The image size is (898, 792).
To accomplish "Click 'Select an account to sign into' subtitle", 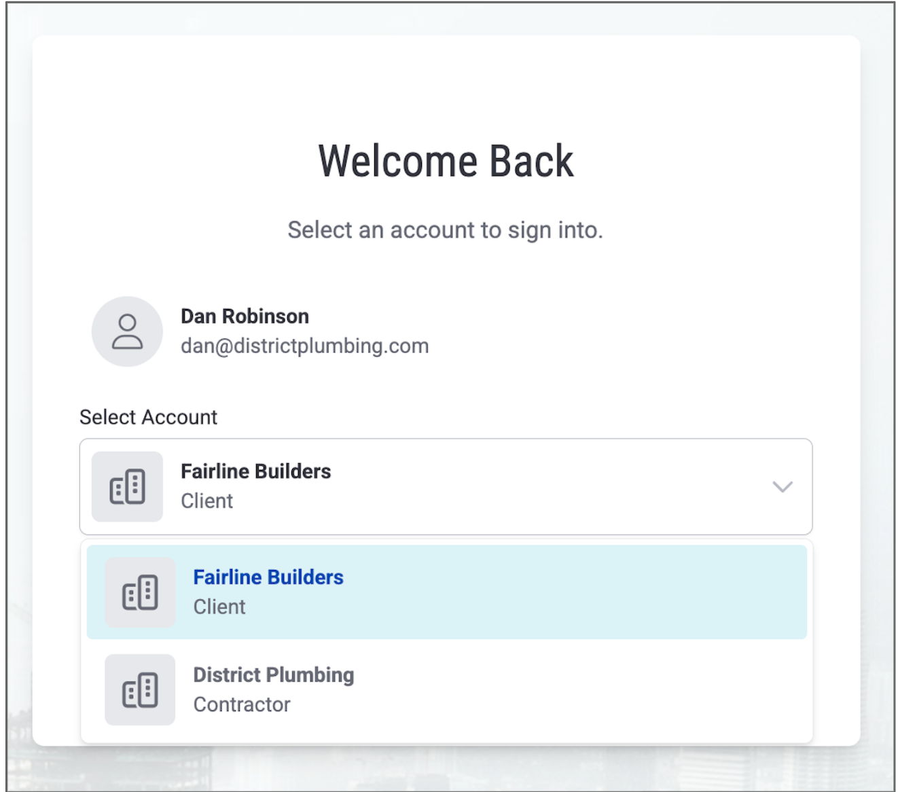I will click(x=445, y=230).
